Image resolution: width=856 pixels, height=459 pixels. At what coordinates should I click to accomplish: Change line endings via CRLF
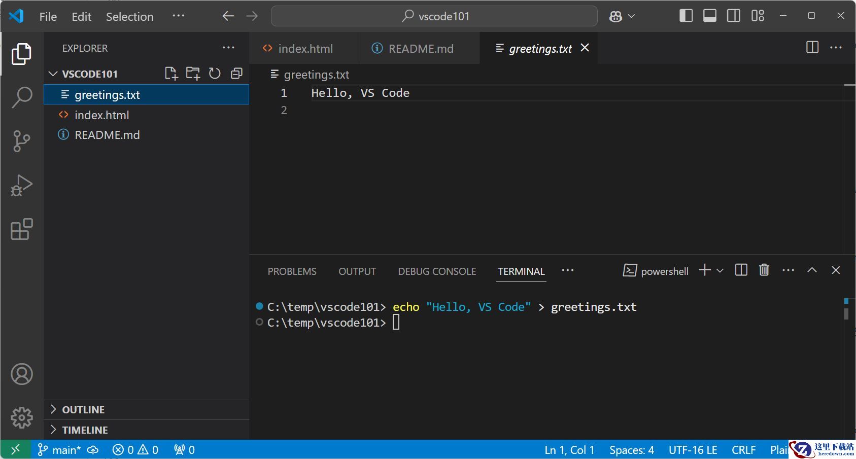pyautogui.click(x=744, y=450)
